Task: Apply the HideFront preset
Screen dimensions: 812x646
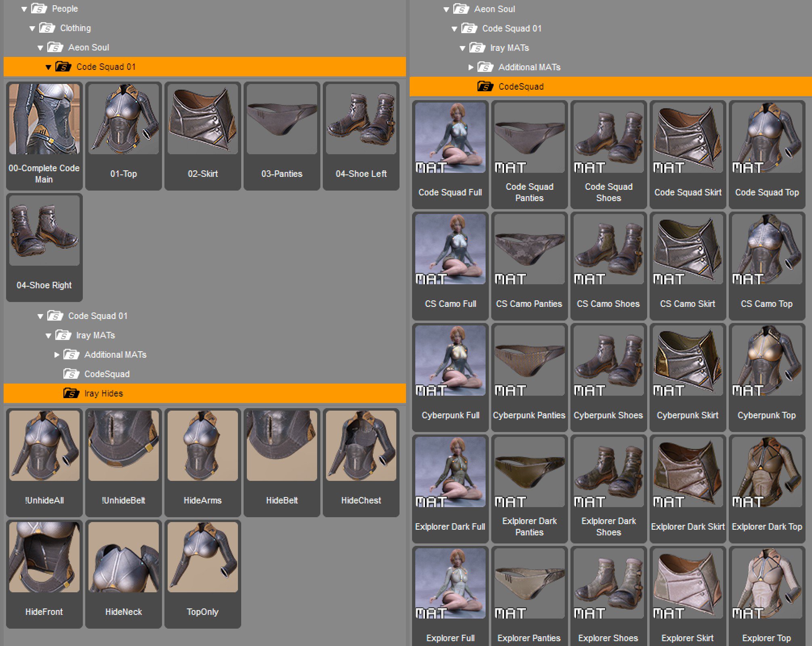Action: coord(44,574)
